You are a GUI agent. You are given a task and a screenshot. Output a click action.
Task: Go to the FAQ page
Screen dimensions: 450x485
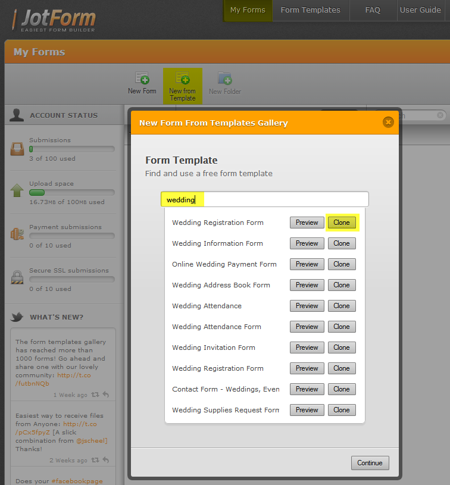(x=373, y=10)
